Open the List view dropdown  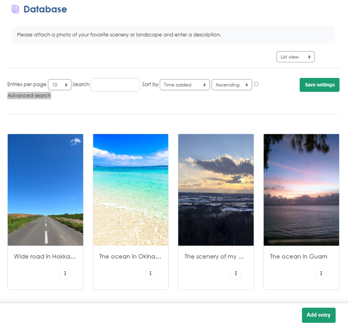tap(295, 57)
